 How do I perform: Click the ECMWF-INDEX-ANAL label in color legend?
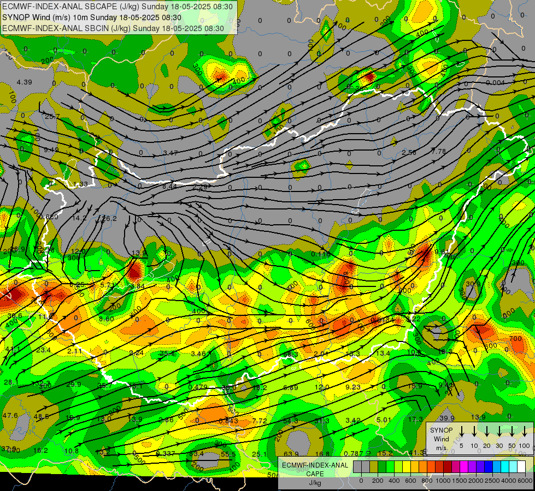[x=315, y=465]
